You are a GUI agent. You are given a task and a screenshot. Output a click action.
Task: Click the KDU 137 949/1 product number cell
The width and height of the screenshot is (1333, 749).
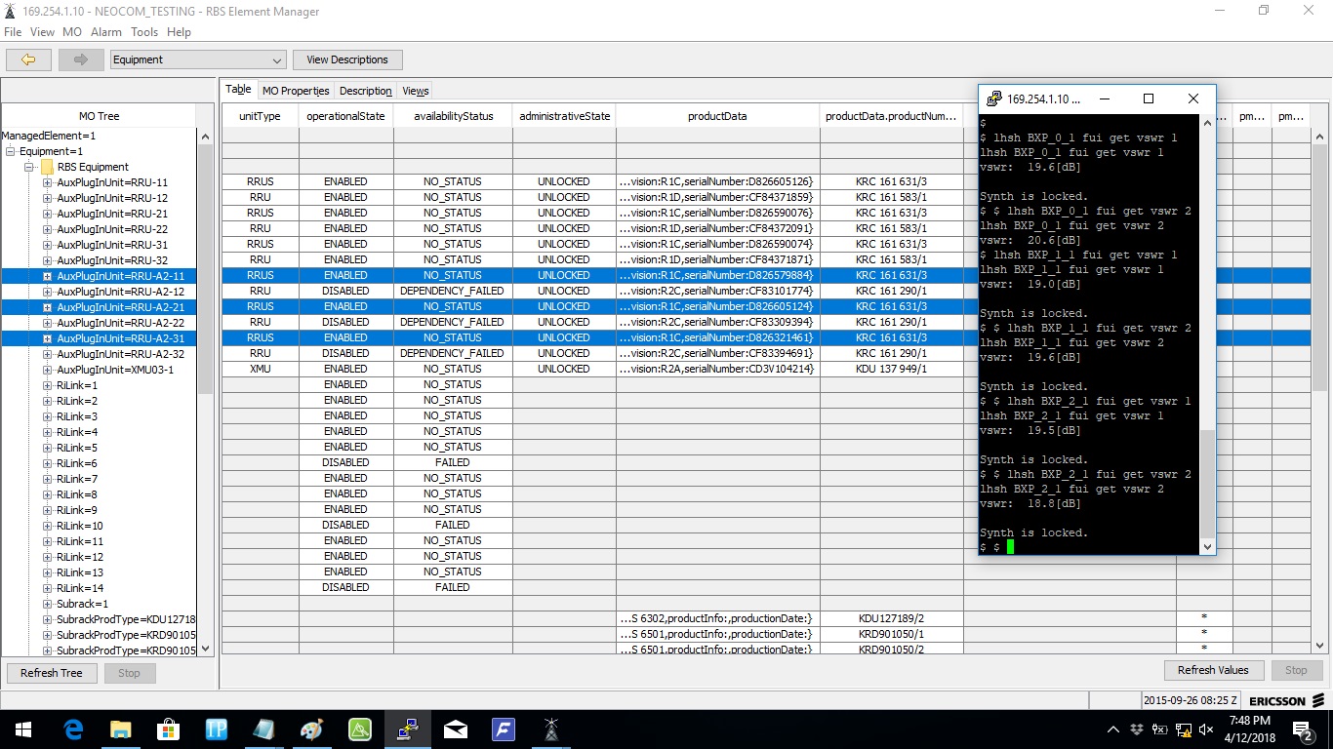[892, 370]
